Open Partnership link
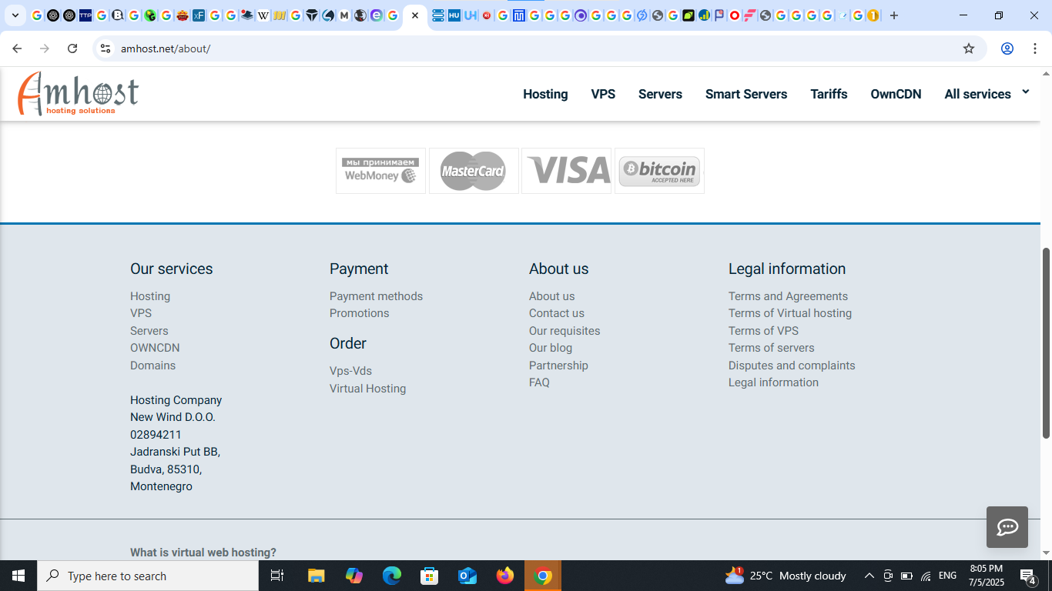The width and height of the screenshot is (1052, 591). tap(558, 366)
